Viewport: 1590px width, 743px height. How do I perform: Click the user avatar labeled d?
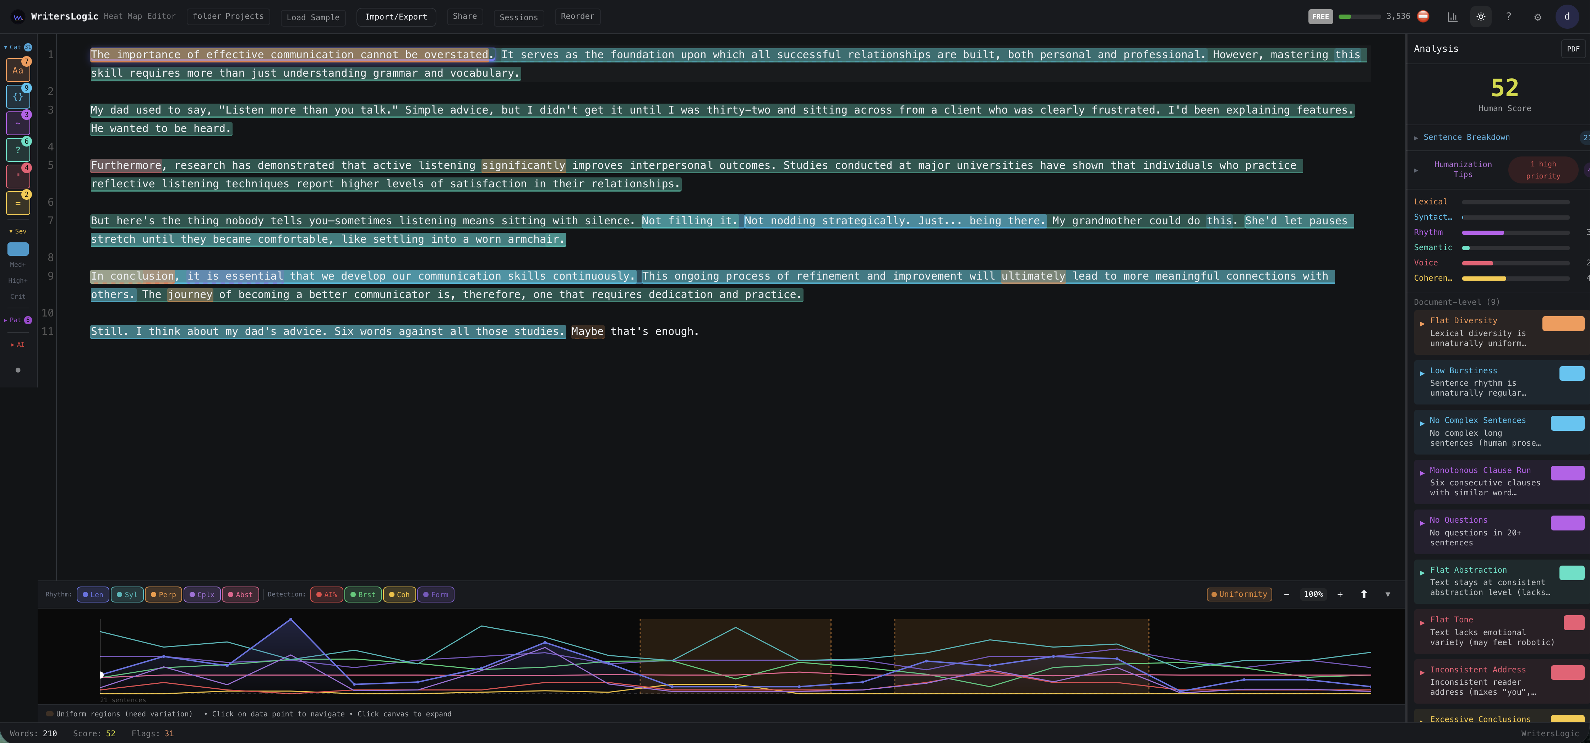tap(1567, 17)
